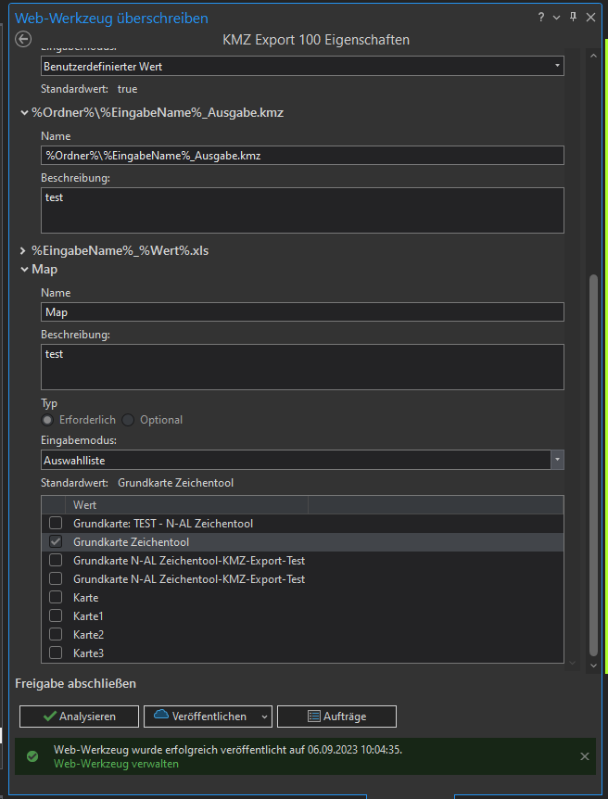Expand the %EingabeName%_%Wert%.xls section
Image resolution: width=608 pixels, height=799 pixels.
(x=23, y=250)
